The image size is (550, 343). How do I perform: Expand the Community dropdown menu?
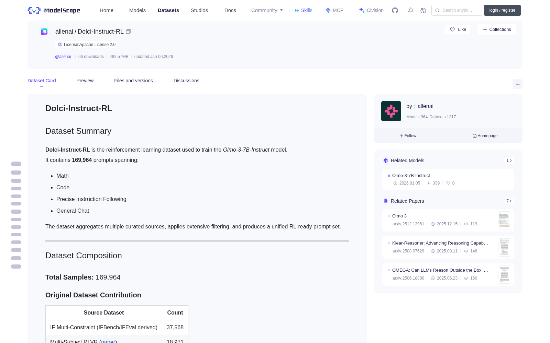pyautogui.click(x=267, y=10)
